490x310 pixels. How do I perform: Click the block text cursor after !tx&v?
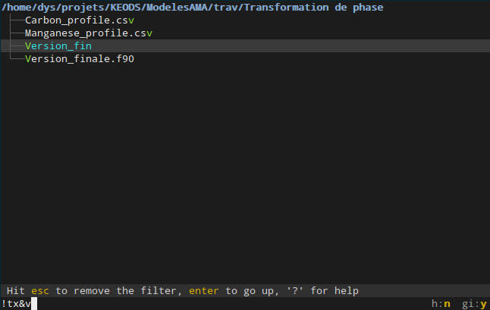(x=34, y=304)
